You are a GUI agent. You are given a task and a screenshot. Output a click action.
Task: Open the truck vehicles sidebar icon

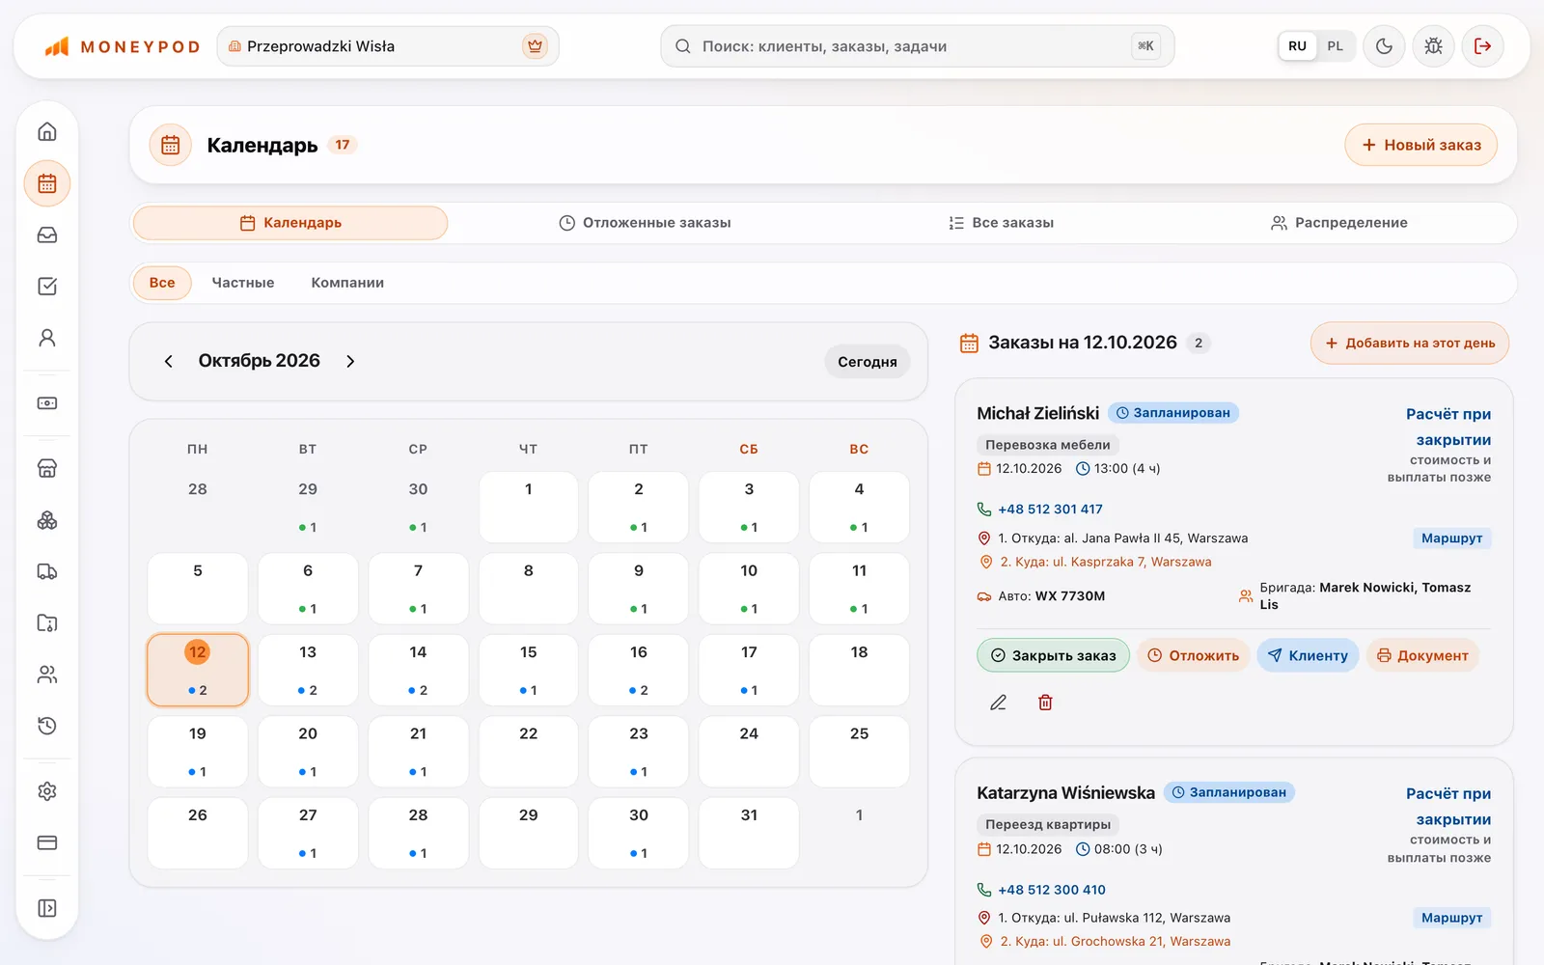click(47, 571)
